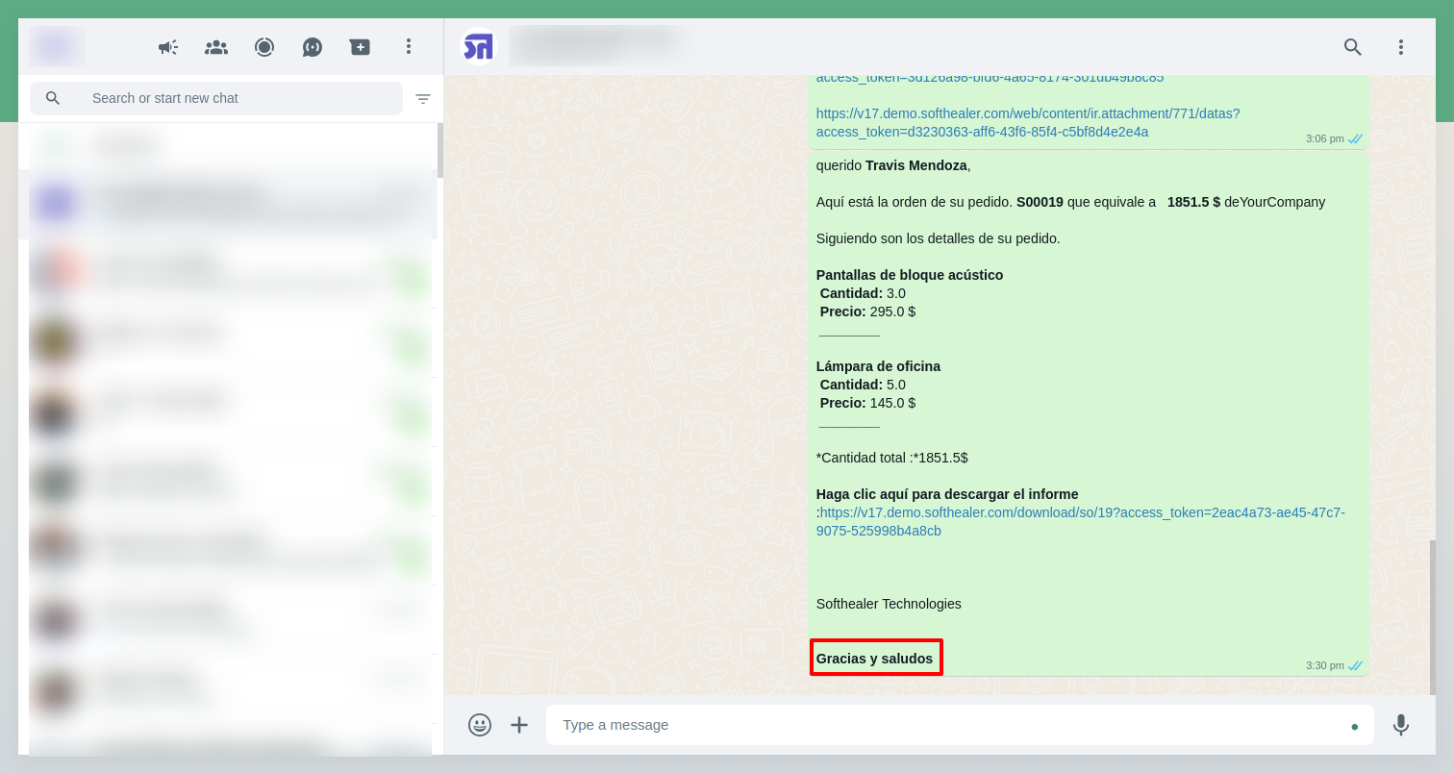Click the user profile avatar in sidebar header

[x=57, y=46]
